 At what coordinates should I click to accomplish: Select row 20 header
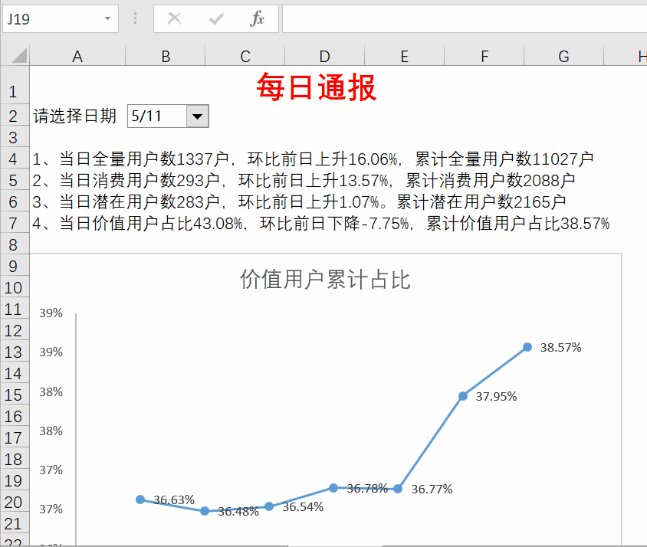(x=15, y=502)
